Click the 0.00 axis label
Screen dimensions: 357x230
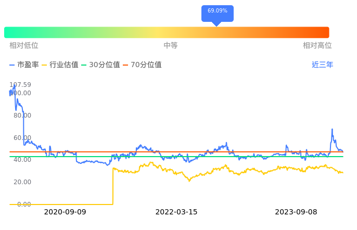(x=23, y=205)
